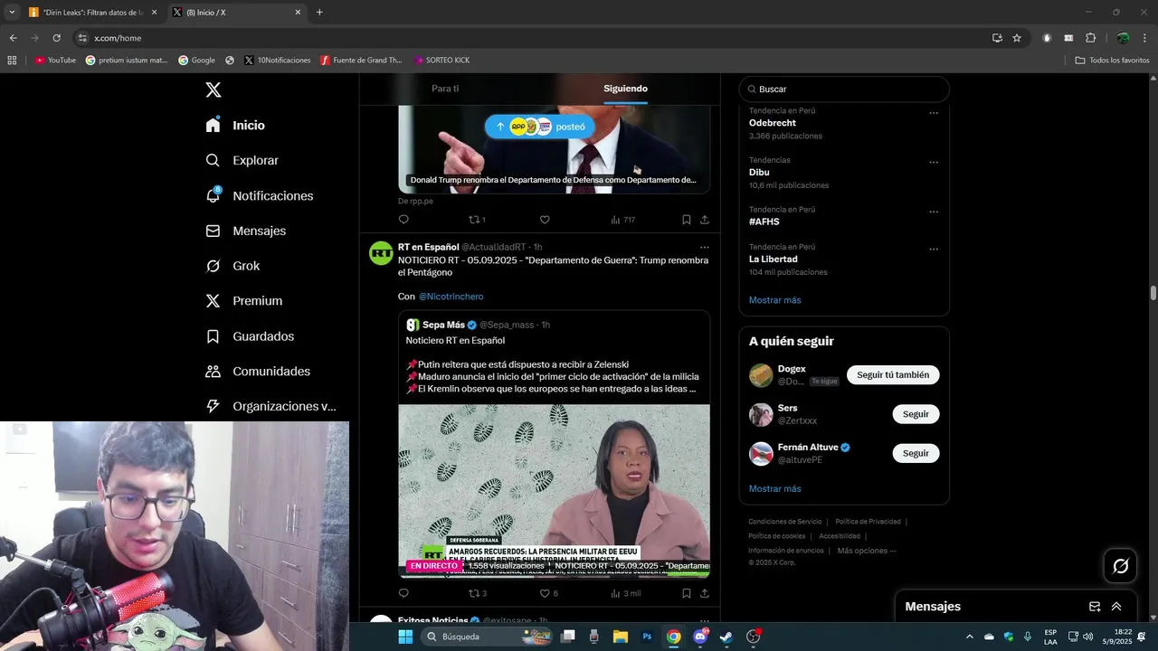Follow back Dogex with Seguir tú también
Screen dimensions: 1158x651
click(x=893, y=374)
